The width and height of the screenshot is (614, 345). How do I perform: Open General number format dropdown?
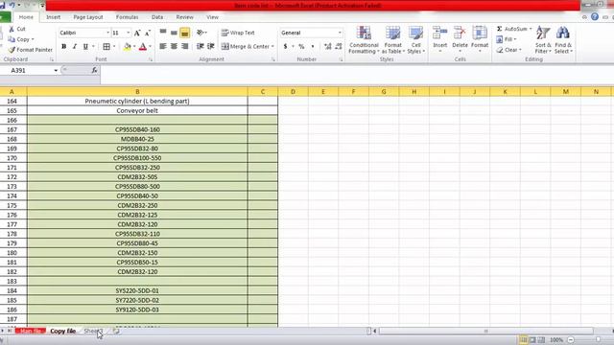point(340,33)
